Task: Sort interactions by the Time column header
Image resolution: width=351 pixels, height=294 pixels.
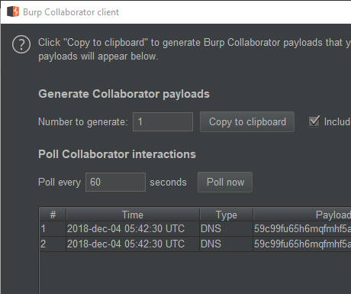Action: (x=133, y=215)
